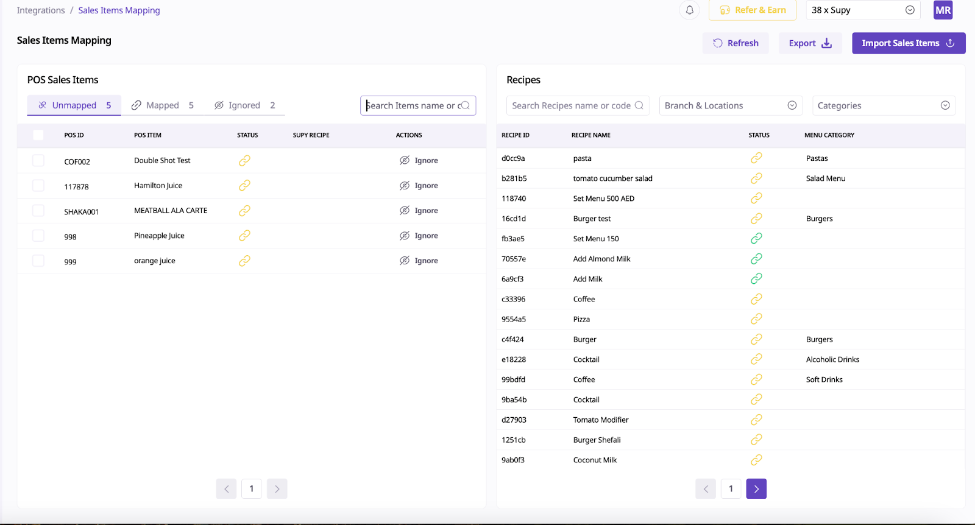
Task: Click status link icon for Burger test
Action: tap(756, 219)
